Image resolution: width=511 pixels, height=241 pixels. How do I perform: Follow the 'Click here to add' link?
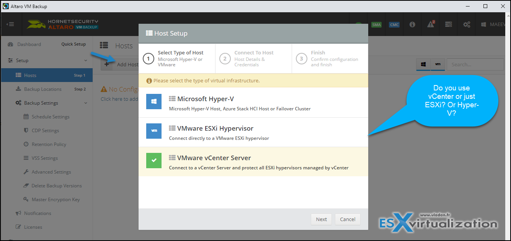point(119,99)
